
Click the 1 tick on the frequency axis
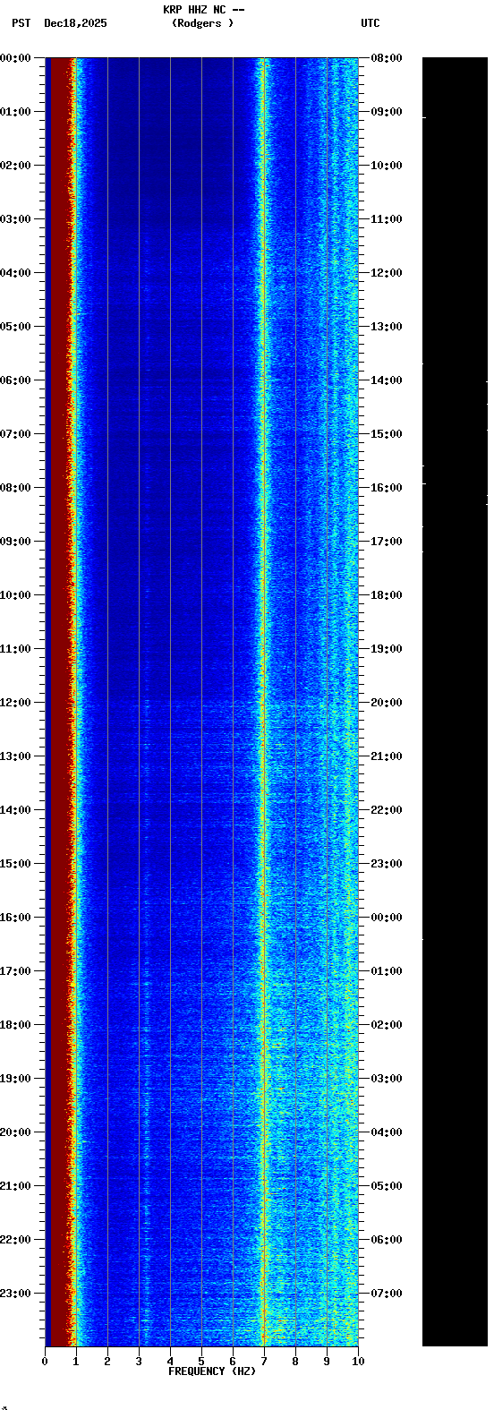[76, 1362]
